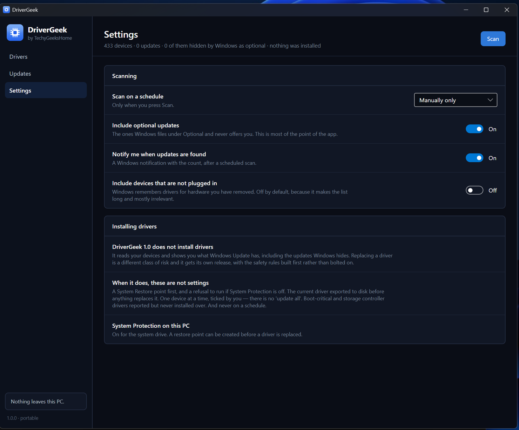
Task: Maximize the DriverGeek window
Action: [x=486, y=10]
